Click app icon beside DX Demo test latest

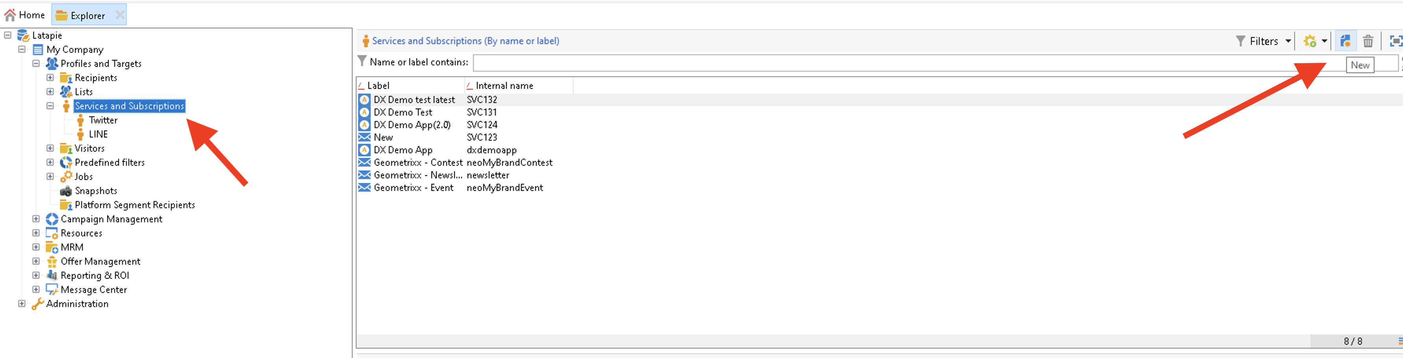click(x=364, y=99)
